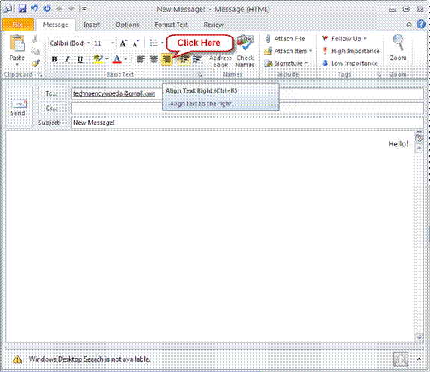Open the Options tab
This screenshot has height=372, width=430.
tap(127, 25)
